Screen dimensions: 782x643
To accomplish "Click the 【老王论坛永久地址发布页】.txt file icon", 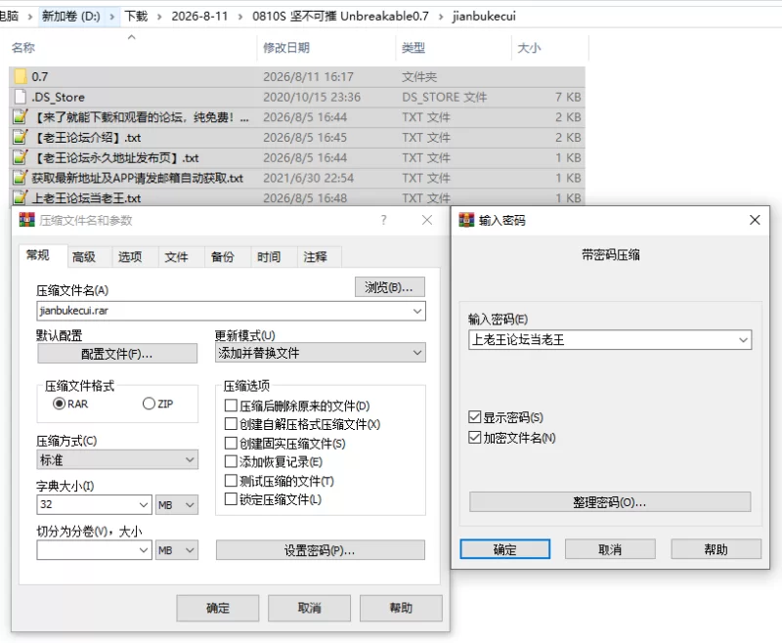I will (x=20, y=157).
